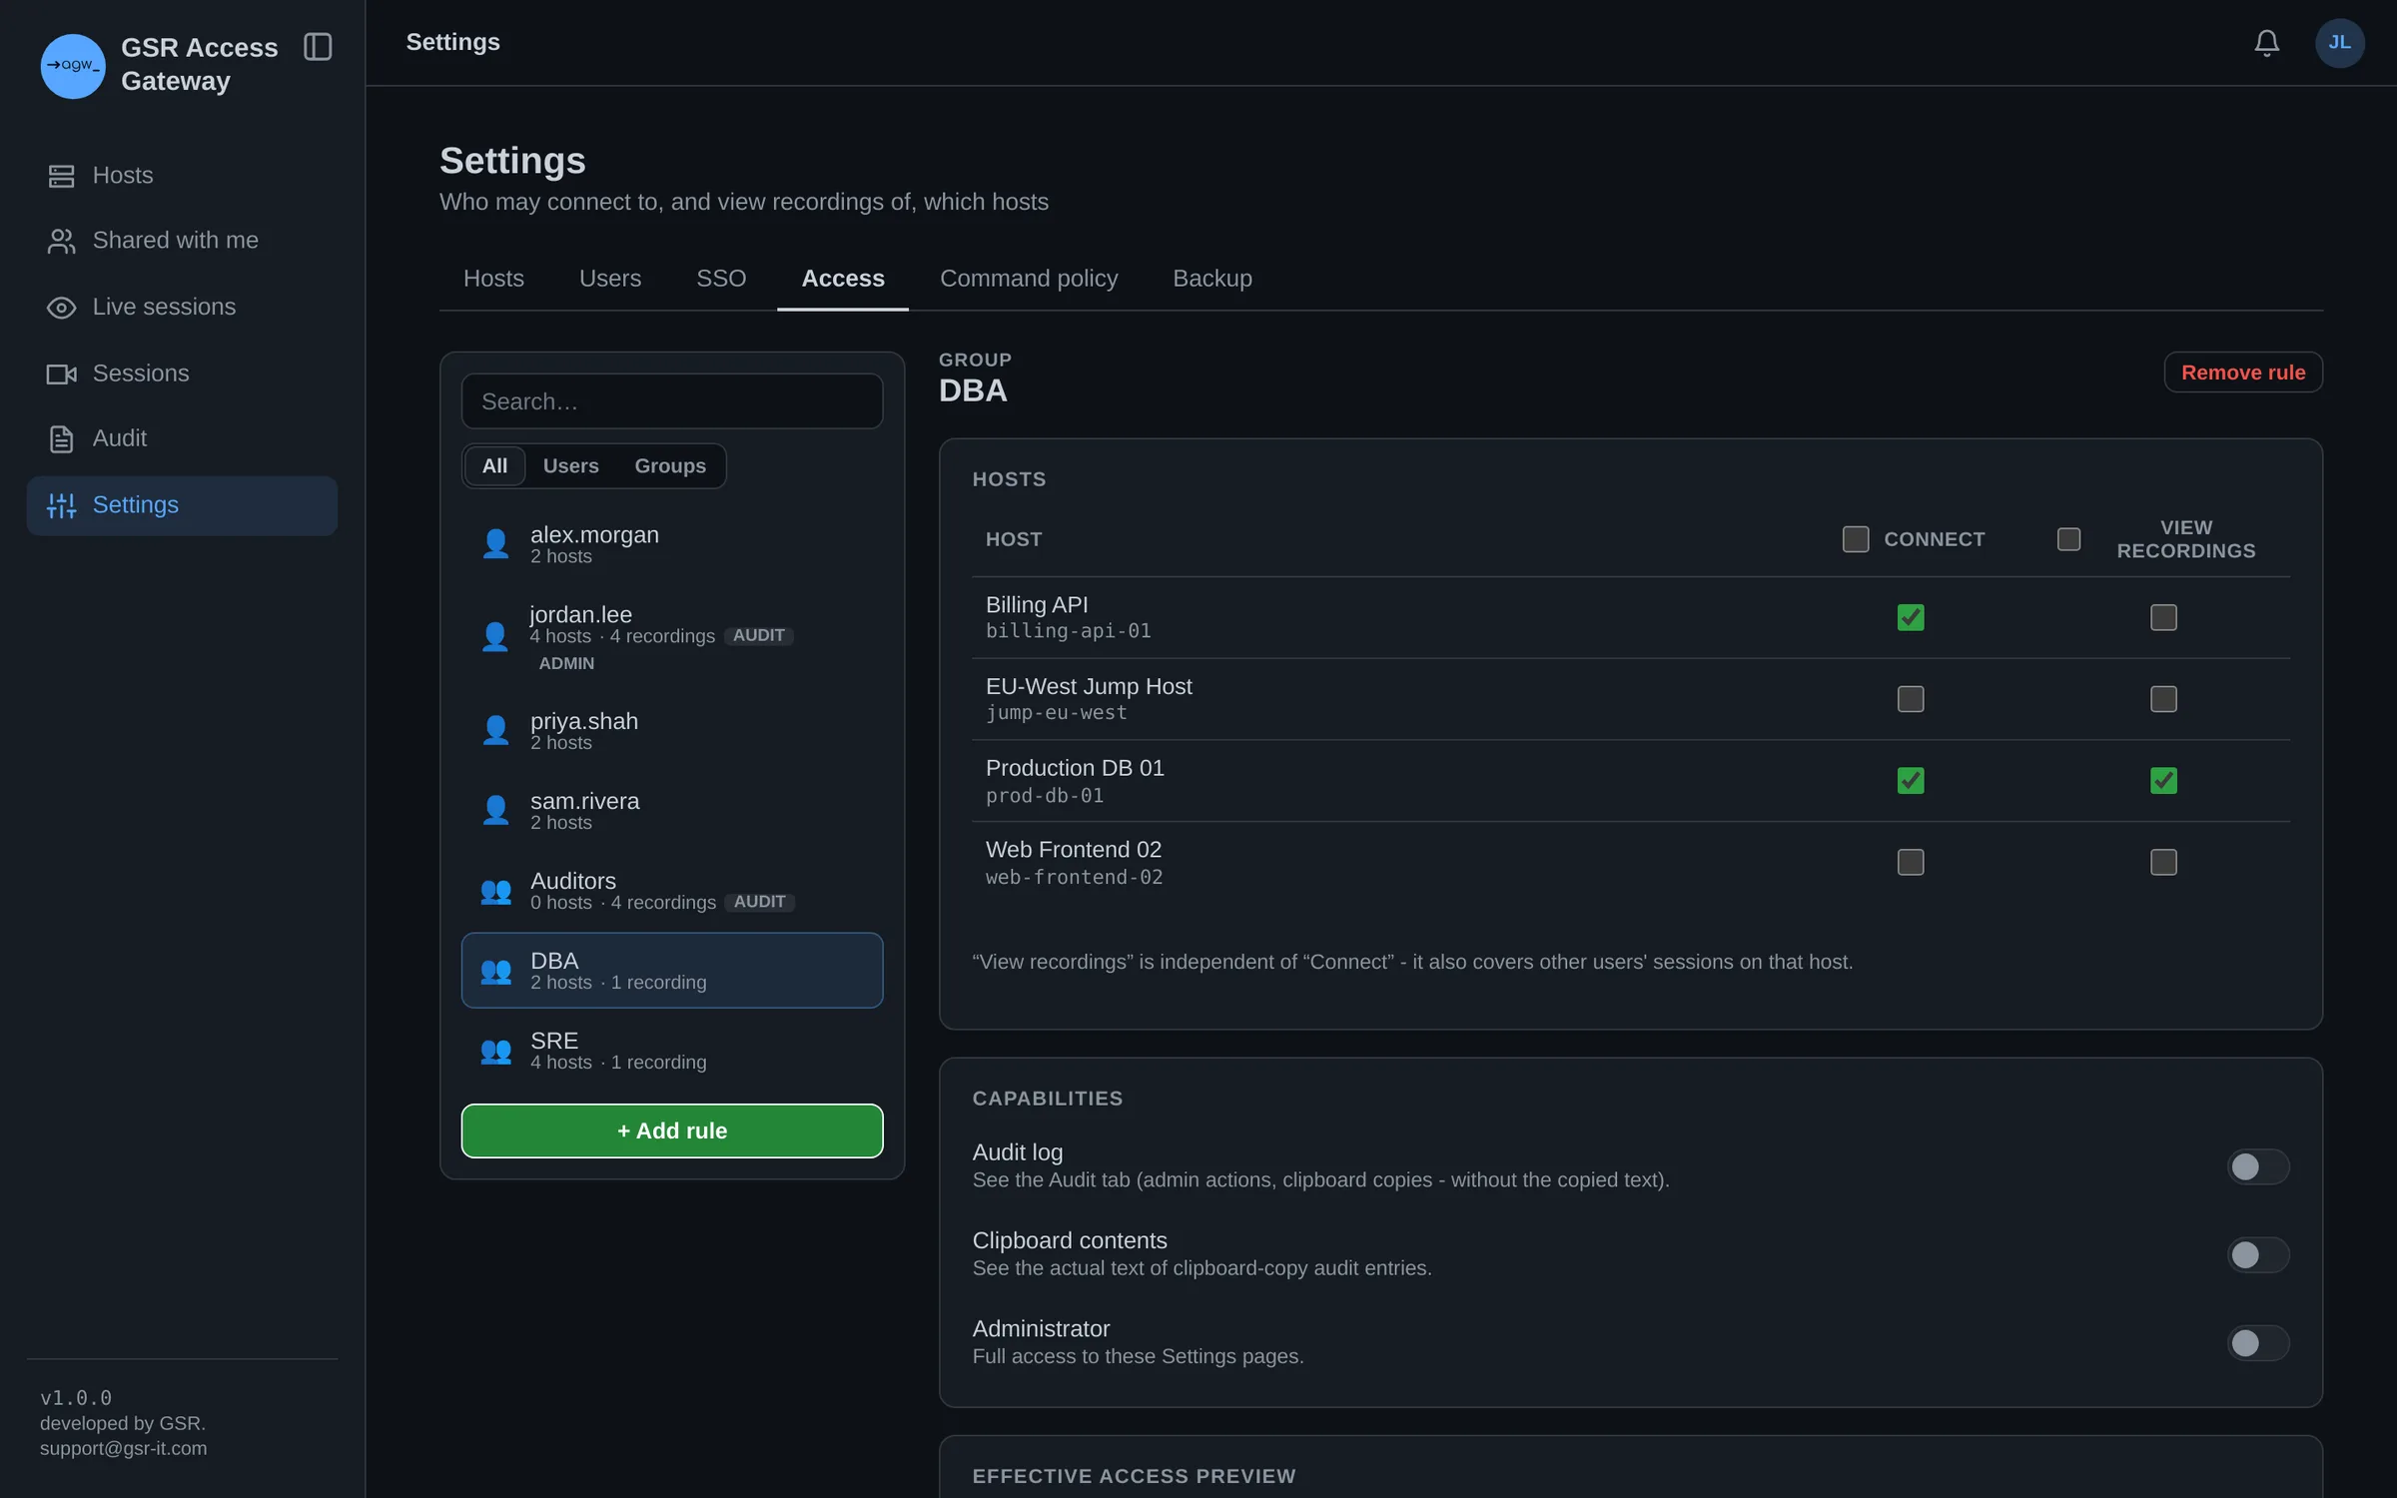Screen dimensions: 2397x1498
Task: Check View Recordings for Billing API
Action: click(2163, 617)
